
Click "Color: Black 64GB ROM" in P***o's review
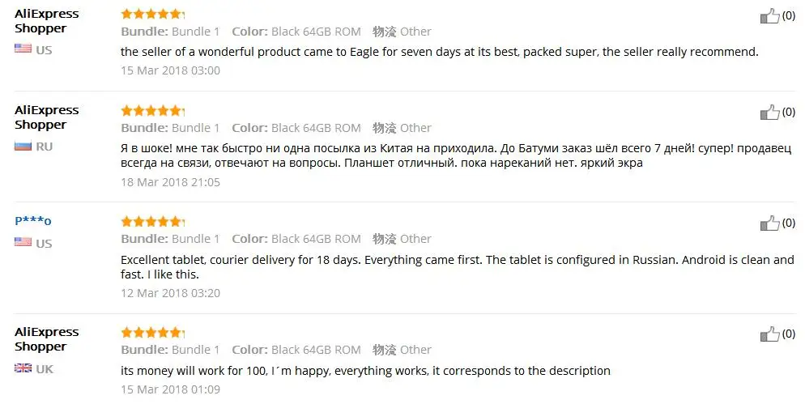pyautogui.click(x=296, y=239)
